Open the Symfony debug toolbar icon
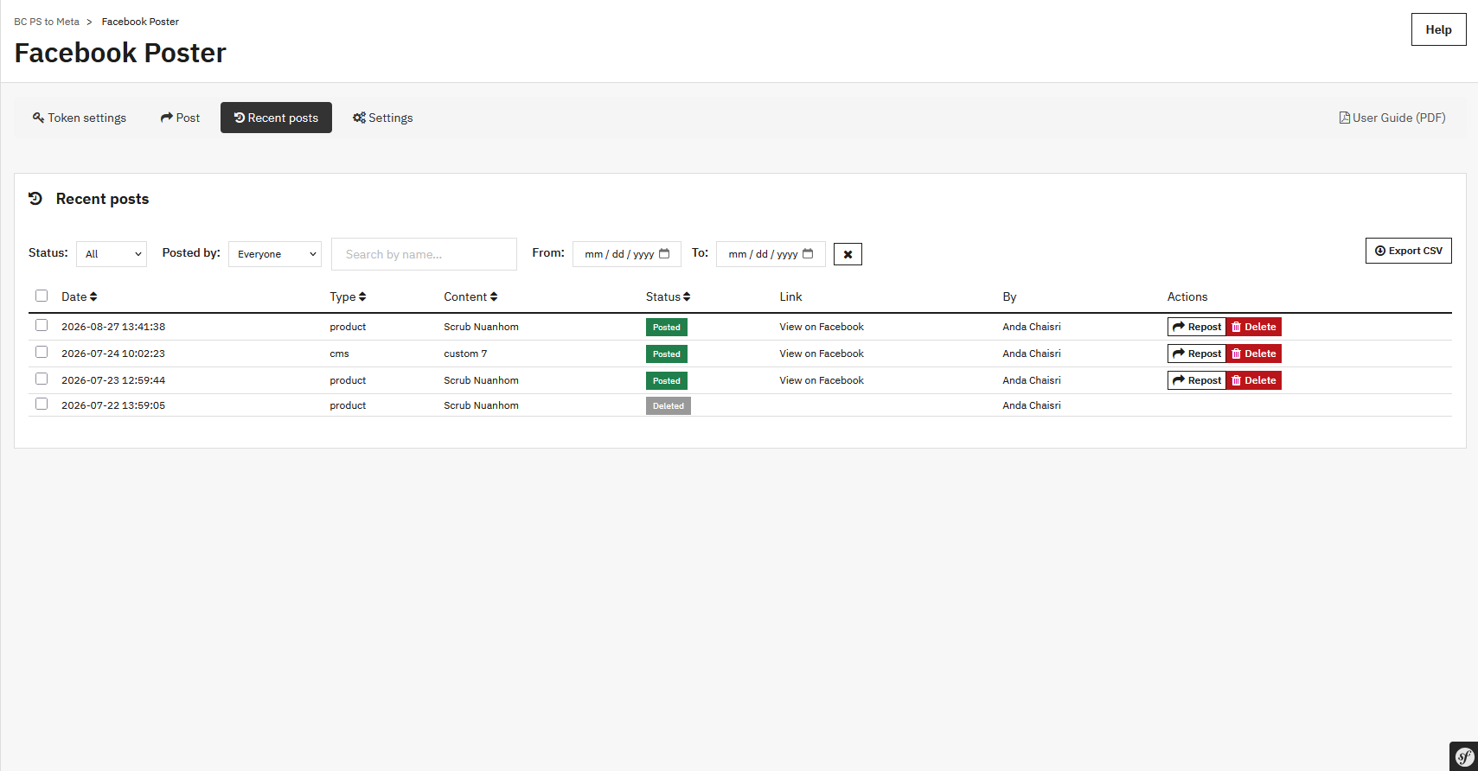Image resolution: width=1478 pixels, height=771 pixels. click(x=1463, y=756)
